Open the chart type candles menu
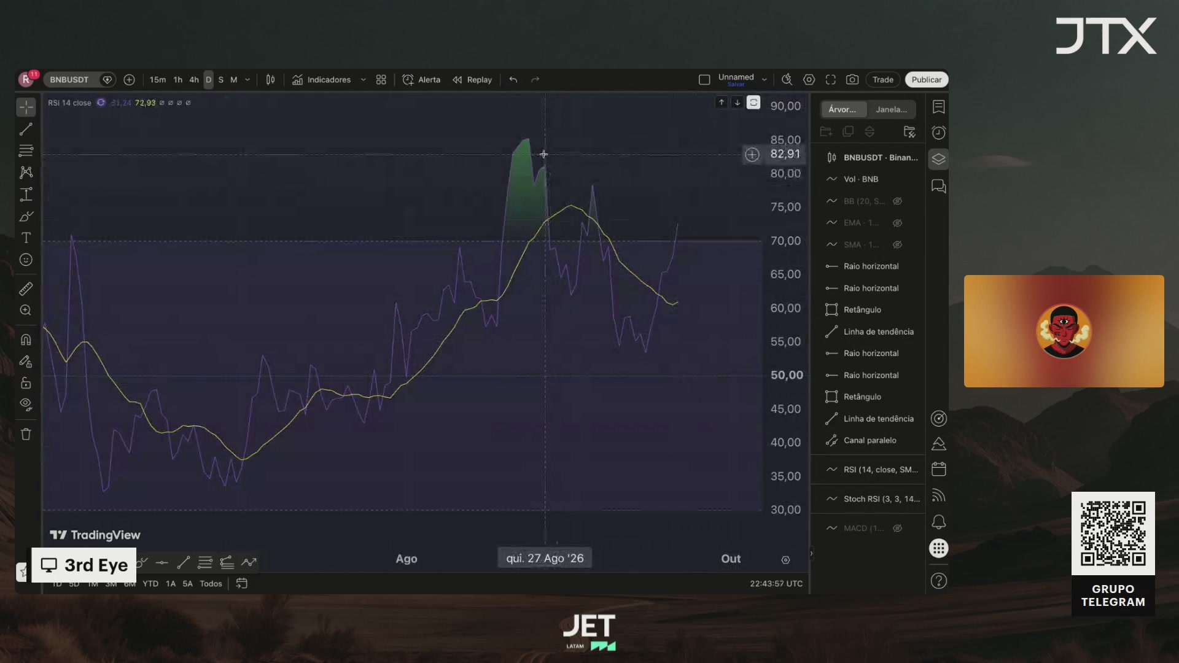Screen dimensions: 1179x663 tap(270, 80)
